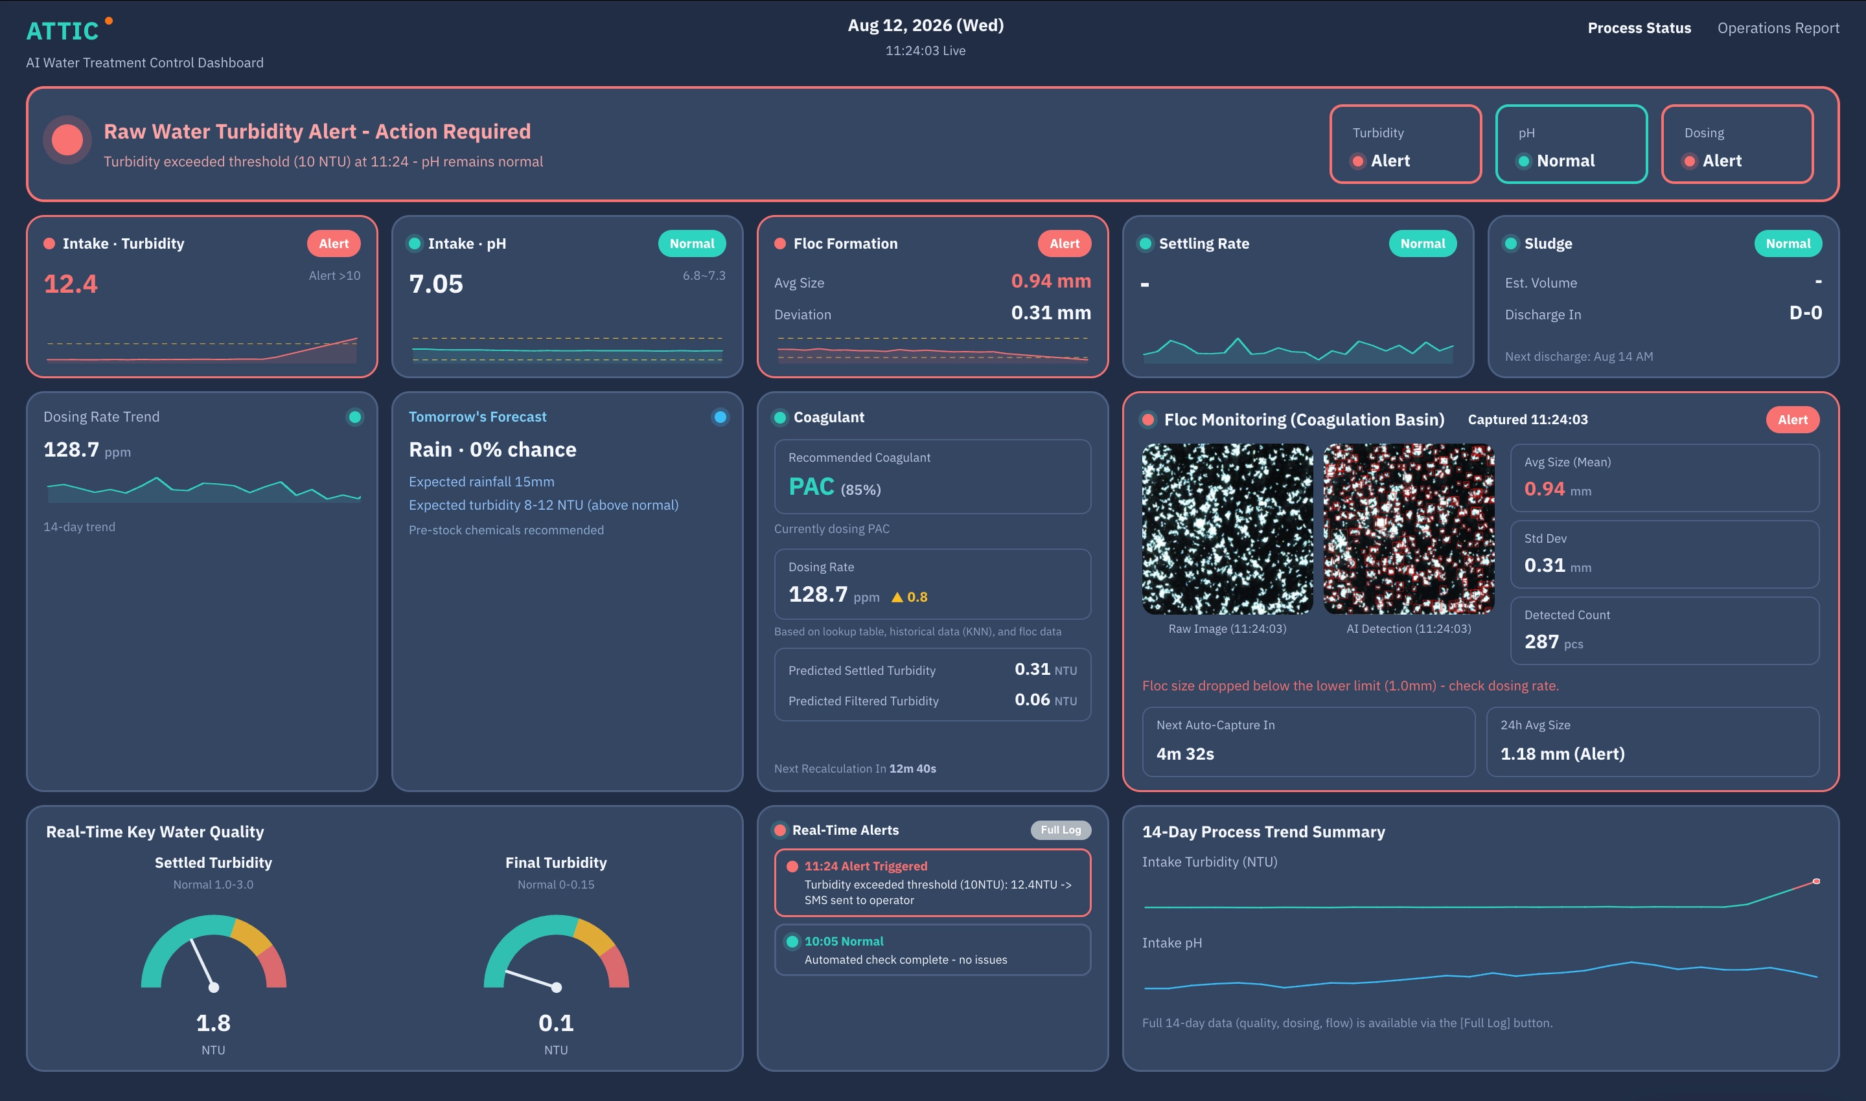Screen dimensions: 1866x1101
Task: Click the large red alert circle icon
Action: (x=67, y=139)
